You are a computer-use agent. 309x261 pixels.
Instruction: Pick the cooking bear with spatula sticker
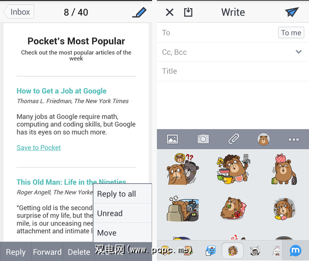point(234,169)
